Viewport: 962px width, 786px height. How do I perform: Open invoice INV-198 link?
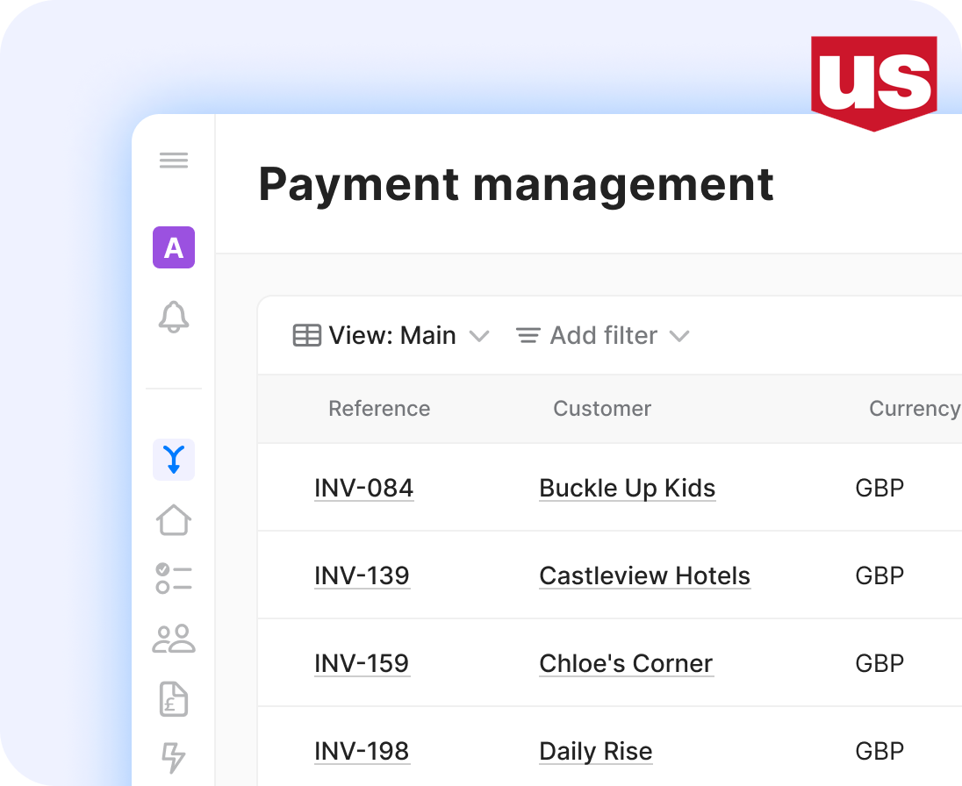pyautogui.click(x=362, y=752)
